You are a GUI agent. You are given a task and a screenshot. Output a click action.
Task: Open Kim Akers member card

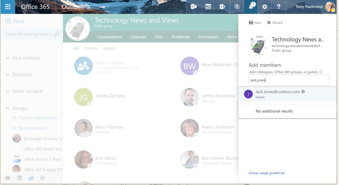pyautogui.click(x=95, y=159)
